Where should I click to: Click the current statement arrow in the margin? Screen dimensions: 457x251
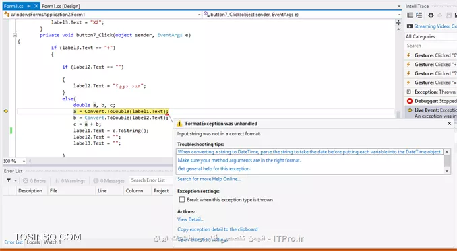pos(6,112)
